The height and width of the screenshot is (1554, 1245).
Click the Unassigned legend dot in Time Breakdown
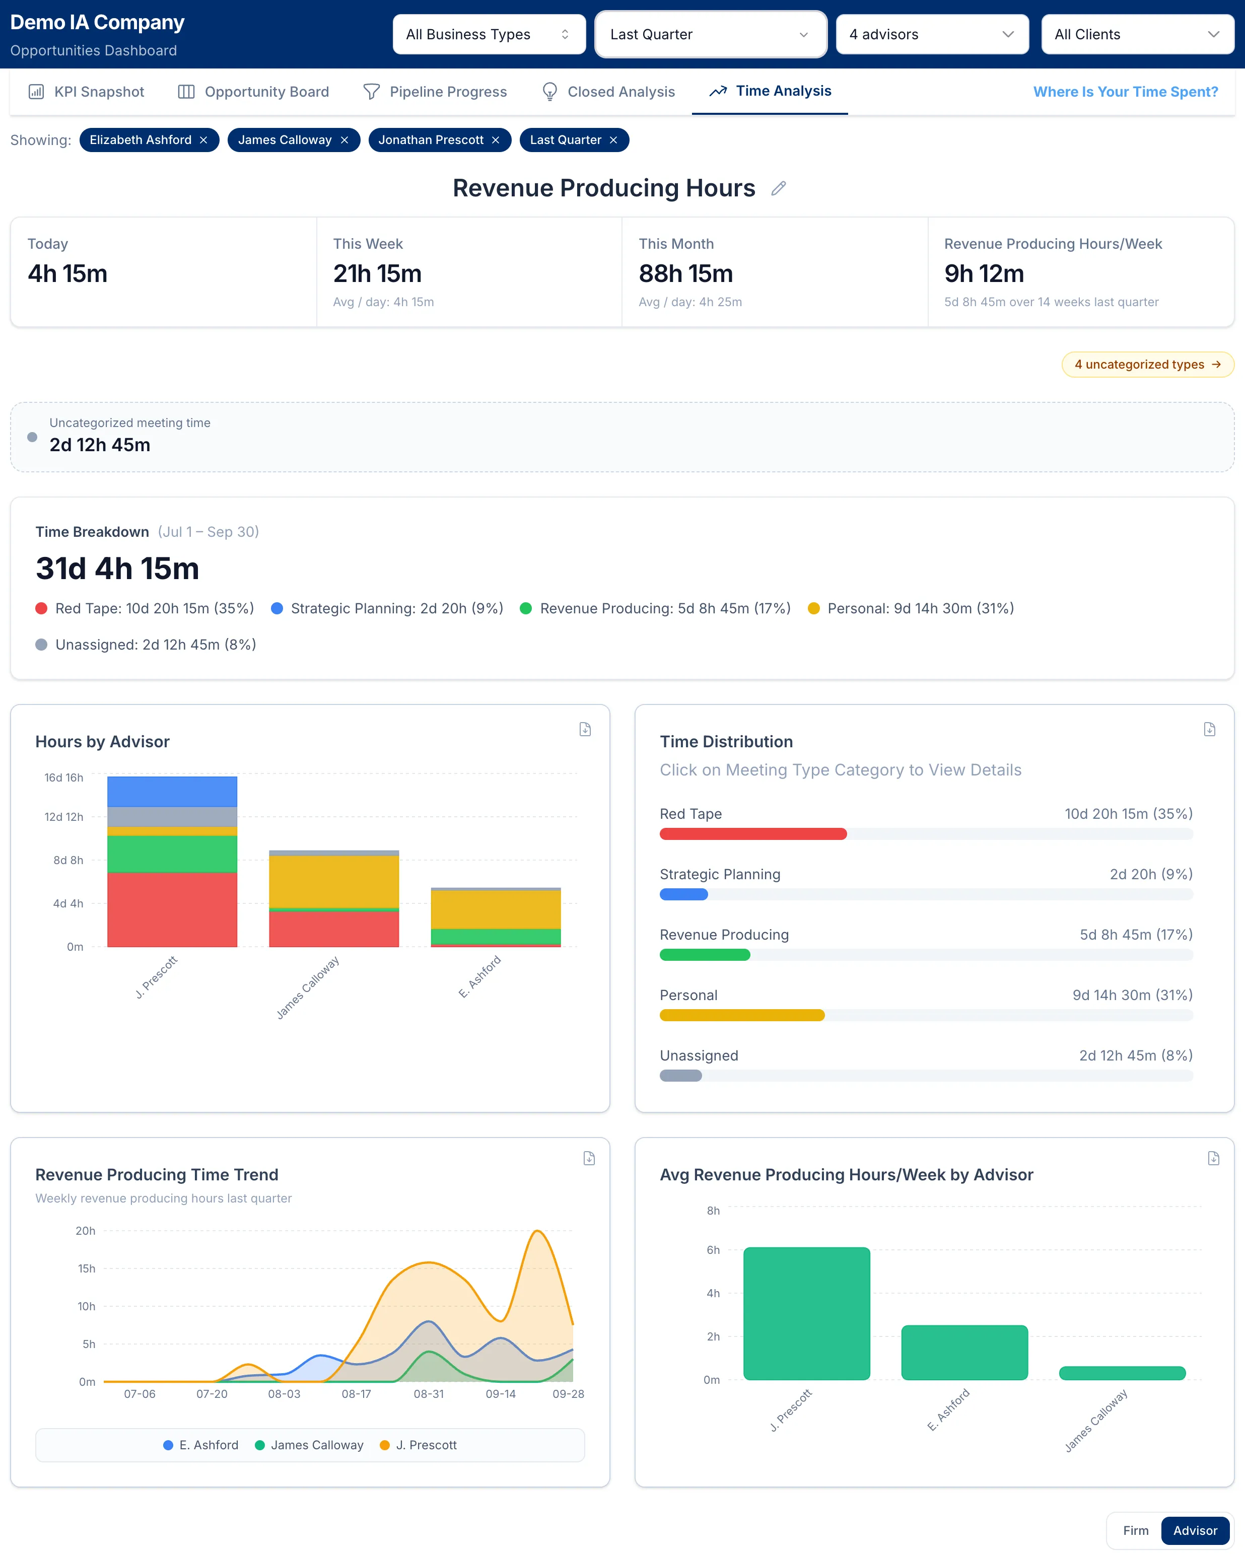click(42, 645)
